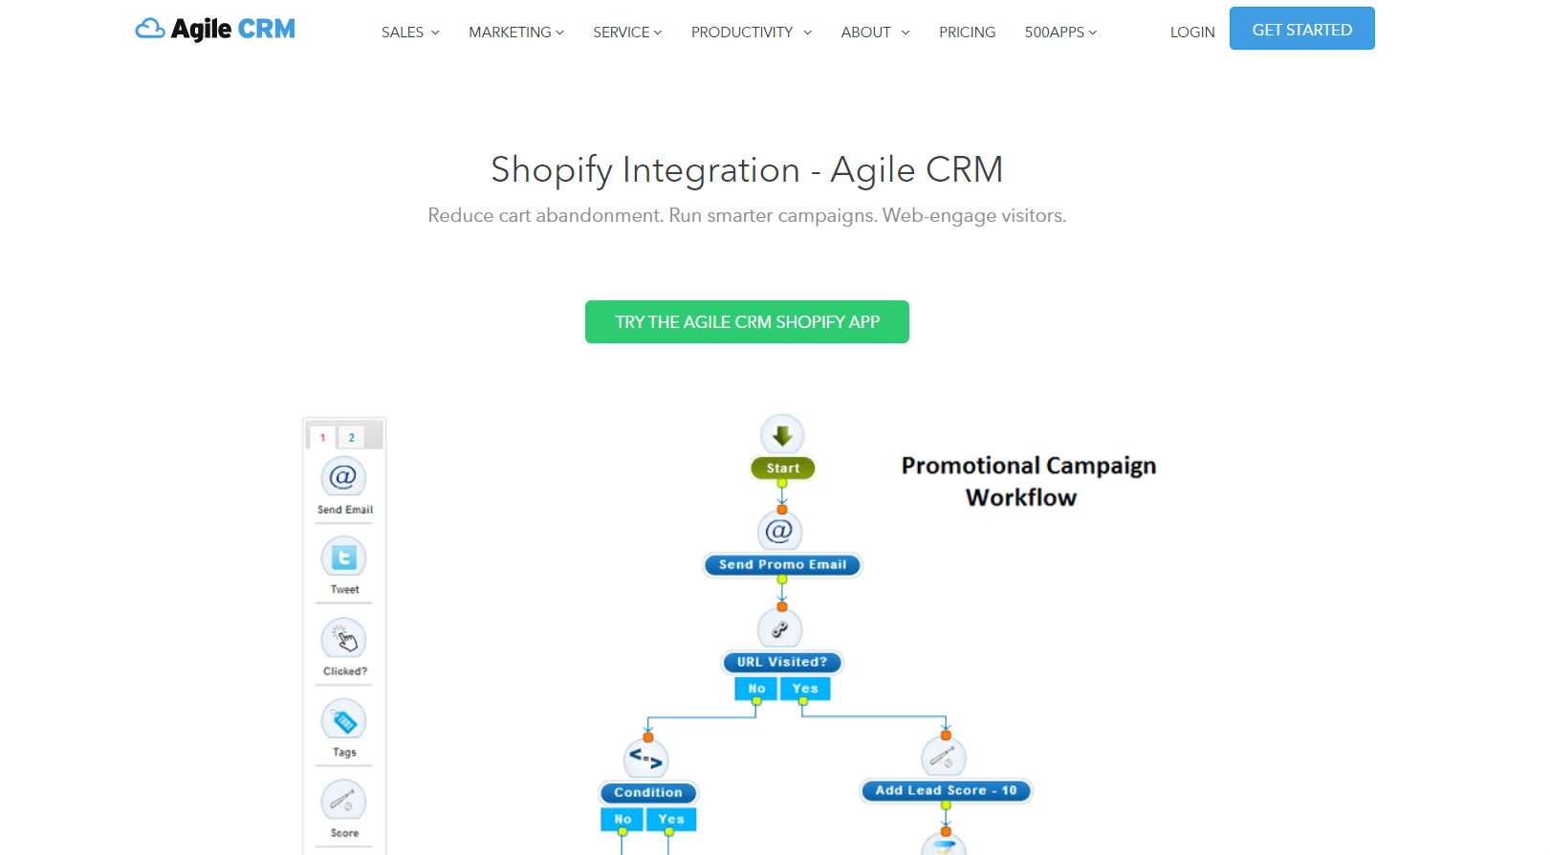
Task: Select the Score node icon in sidebar
Action: (343, 801)
